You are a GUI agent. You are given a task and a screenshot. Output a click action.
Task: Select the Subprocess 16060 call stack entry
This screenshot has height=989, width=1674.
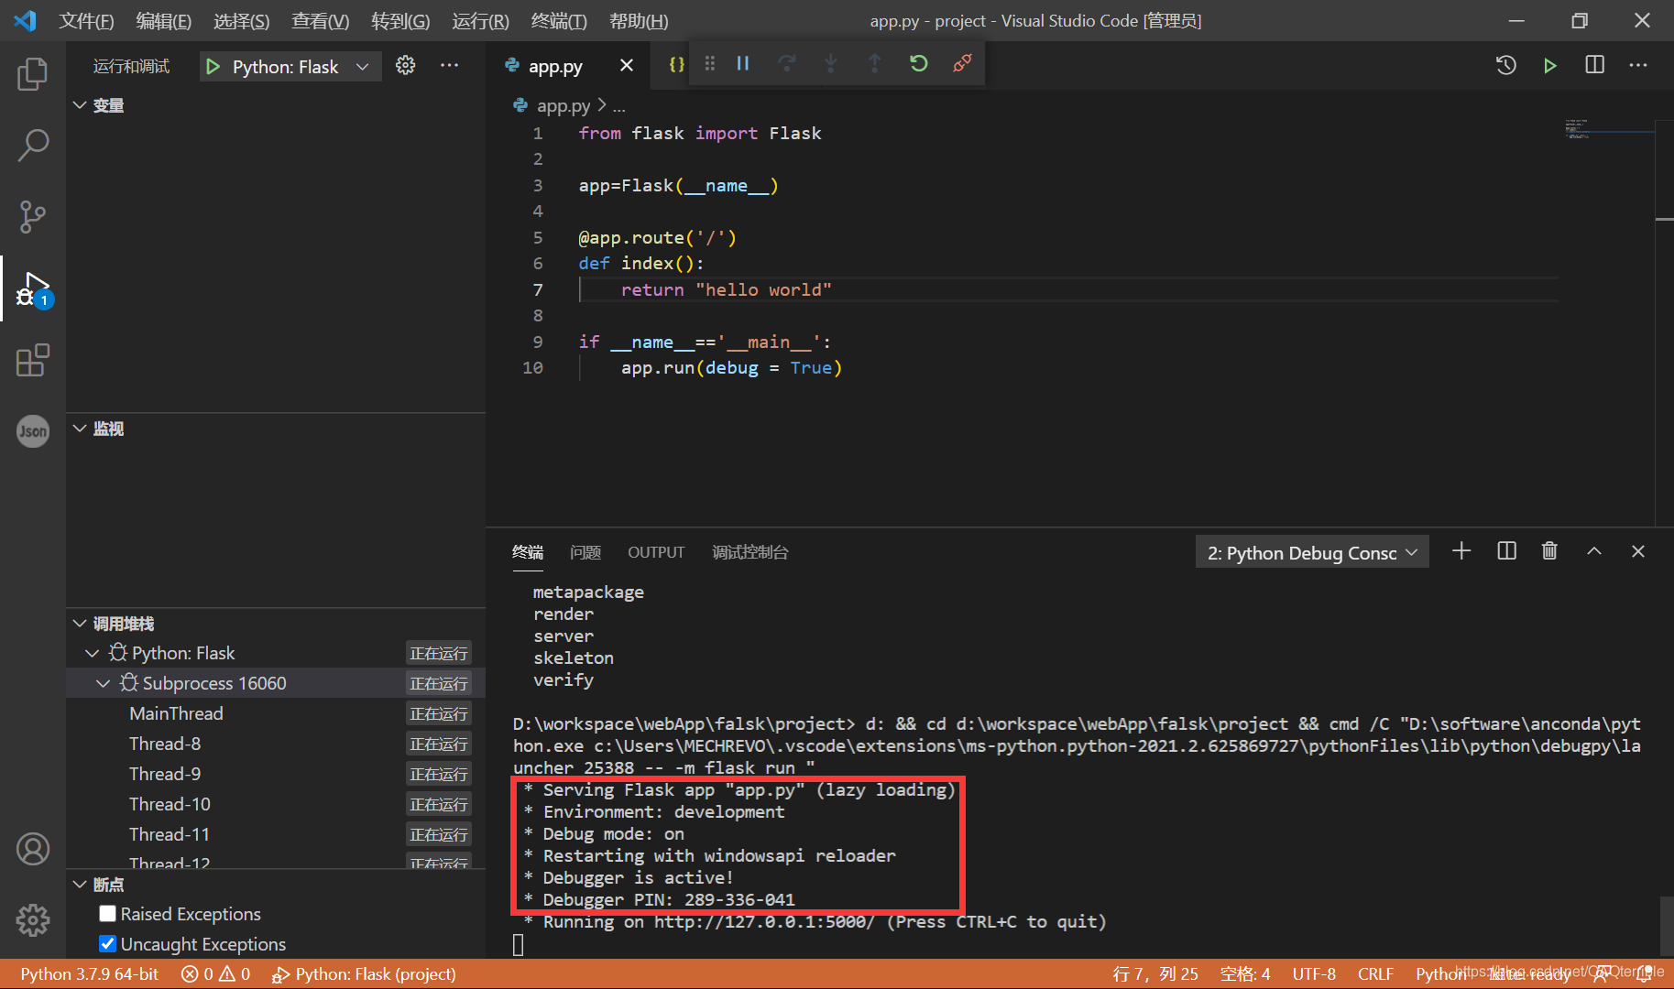(213, 682)
